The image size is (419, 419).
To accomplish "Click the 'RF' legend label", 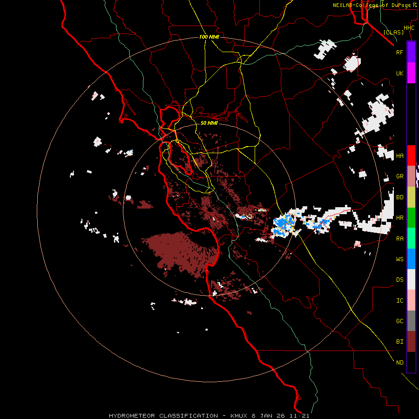I will 400,52.
